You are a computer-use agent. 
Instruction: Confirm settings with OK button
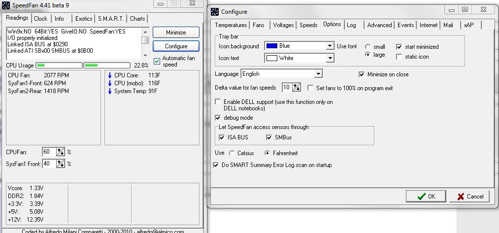(x=426, y=197)
